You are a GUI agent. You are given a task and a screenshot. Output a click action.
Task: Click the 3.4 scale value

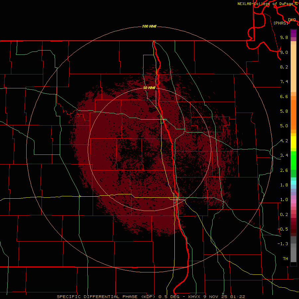(284, 155)
